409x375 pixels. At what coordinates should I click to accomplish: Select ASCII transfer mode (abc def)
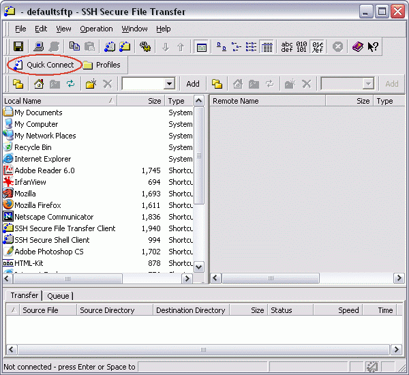tap(287, 47)
